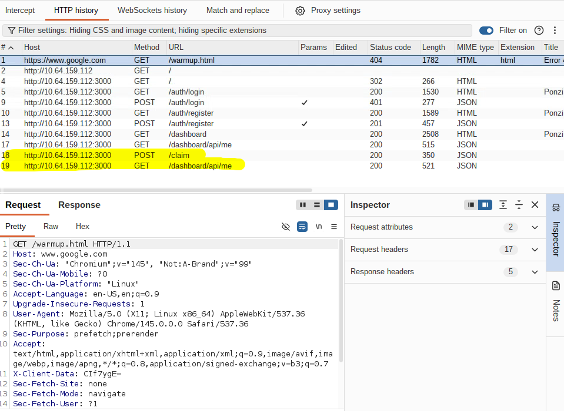Toggle hide non-printable characters eye icon
The height and width of the screenshot is (411, 564).
click(286, 227)
